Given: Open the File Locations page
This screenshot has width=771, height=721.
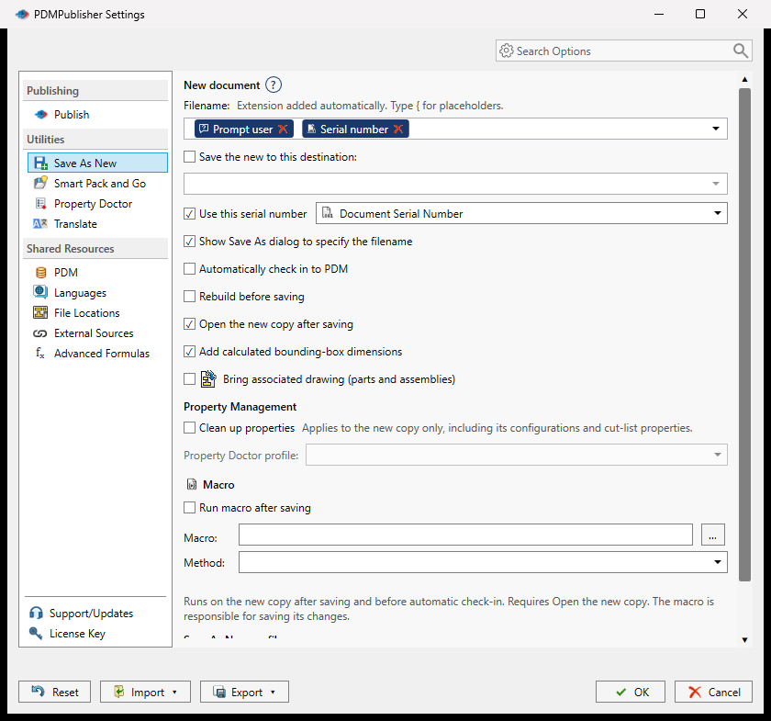Looking at the screenshot, I should click(97, 312).
